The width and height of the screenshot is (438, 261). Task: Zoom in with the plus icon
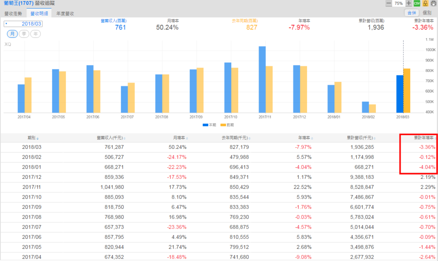point(408,3)
